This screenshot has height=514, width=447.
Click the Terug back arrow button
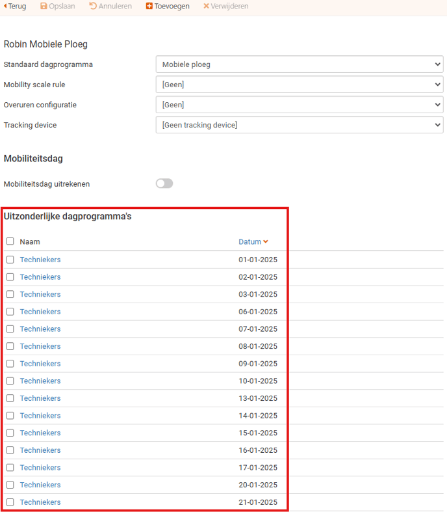click(x=6, y=6)
